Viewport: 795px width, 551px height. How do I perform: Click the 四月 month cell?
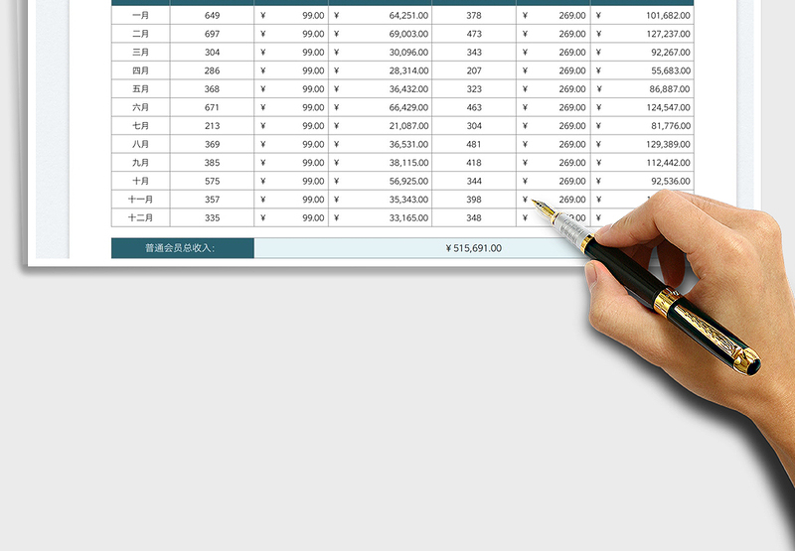tap(140, 70)
